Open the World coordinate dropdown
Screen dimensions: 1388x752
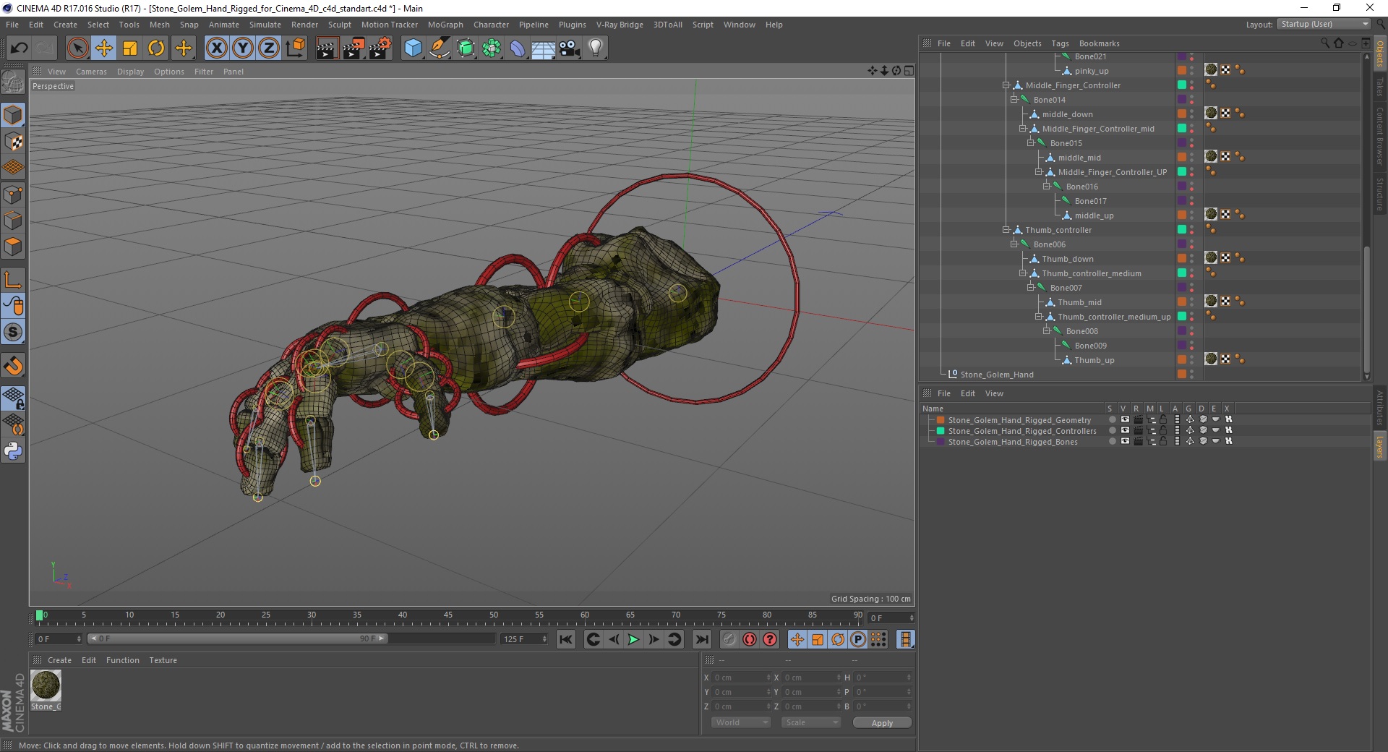coord(741,722)
